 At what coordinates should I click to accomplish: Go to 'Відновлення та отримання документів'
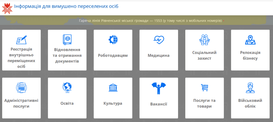(x=67, y=55)
